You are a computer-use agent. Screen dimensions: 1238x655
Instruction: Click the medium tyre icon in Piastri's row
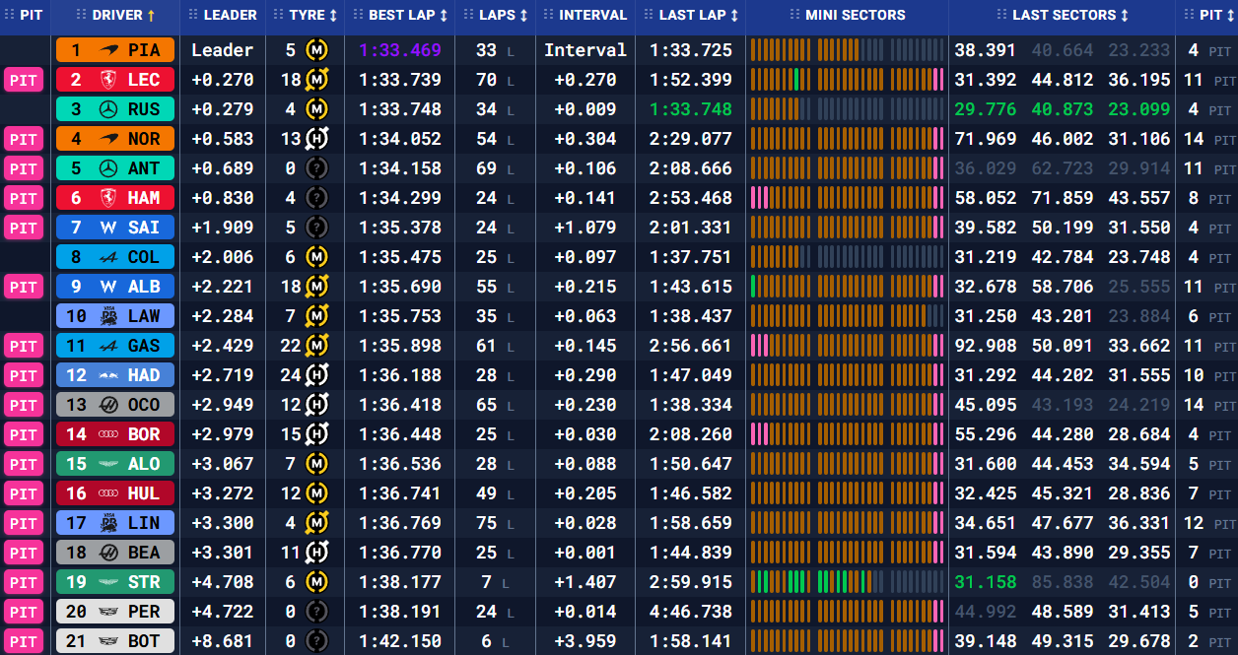pos(316,50)
